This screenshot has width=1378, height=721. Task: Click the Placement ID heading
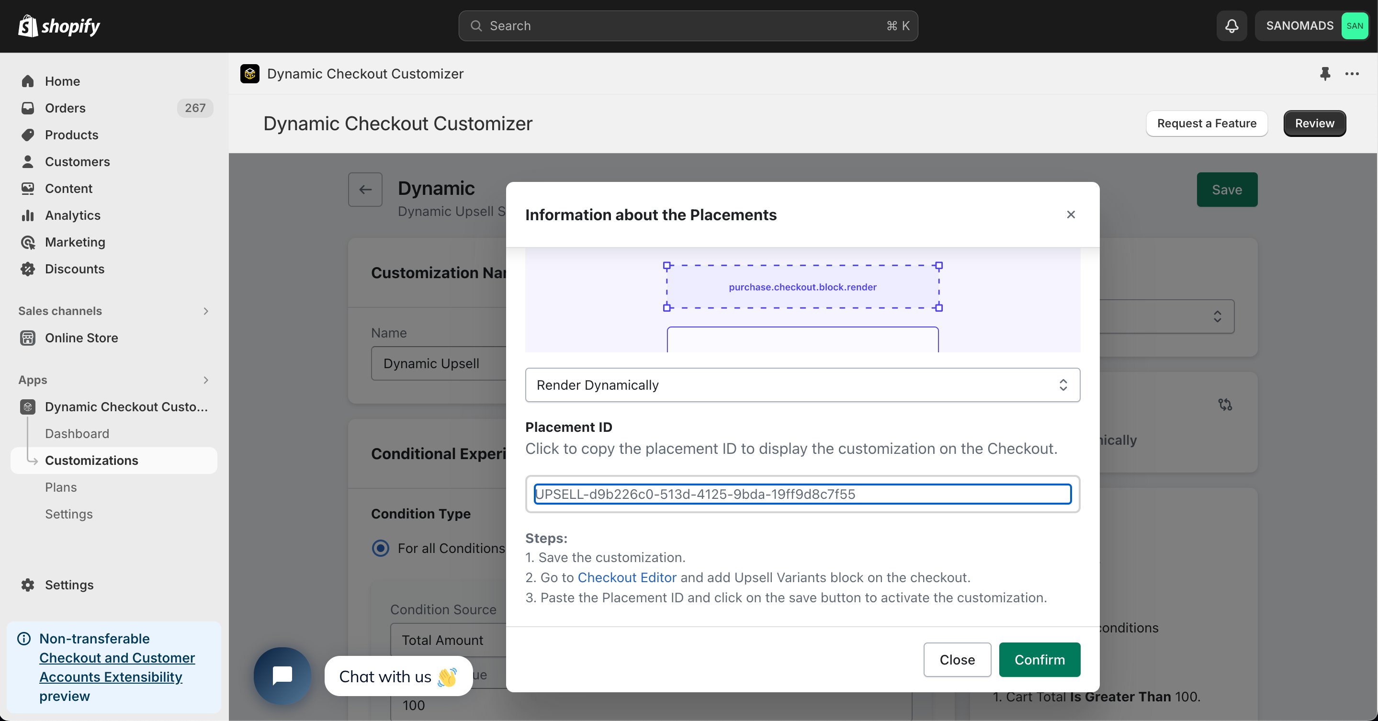pos(569,427)
